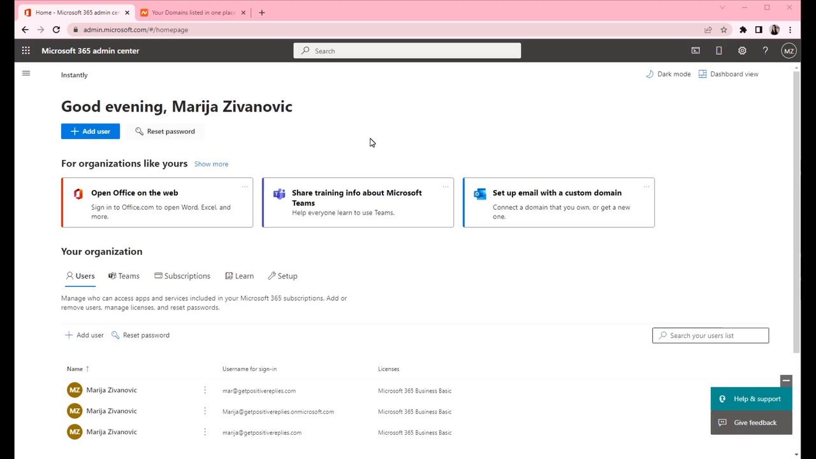Click the mobile app phone icon
Viewport: 816px width, 459px height.
(718, 51)
